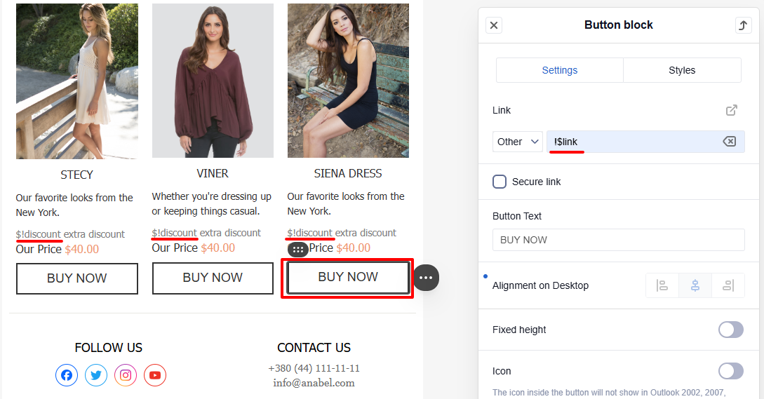
Task: Expand the Other link type dropdown
Action: coord(518,142)
